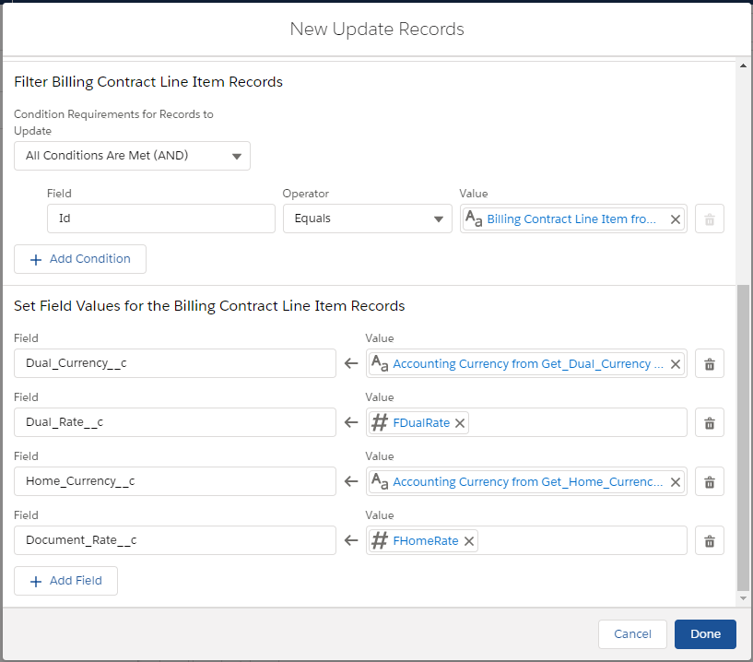Viewport: 753px width, 662px height.
Task: Edit the Id condition field
Action: [160, 219]
